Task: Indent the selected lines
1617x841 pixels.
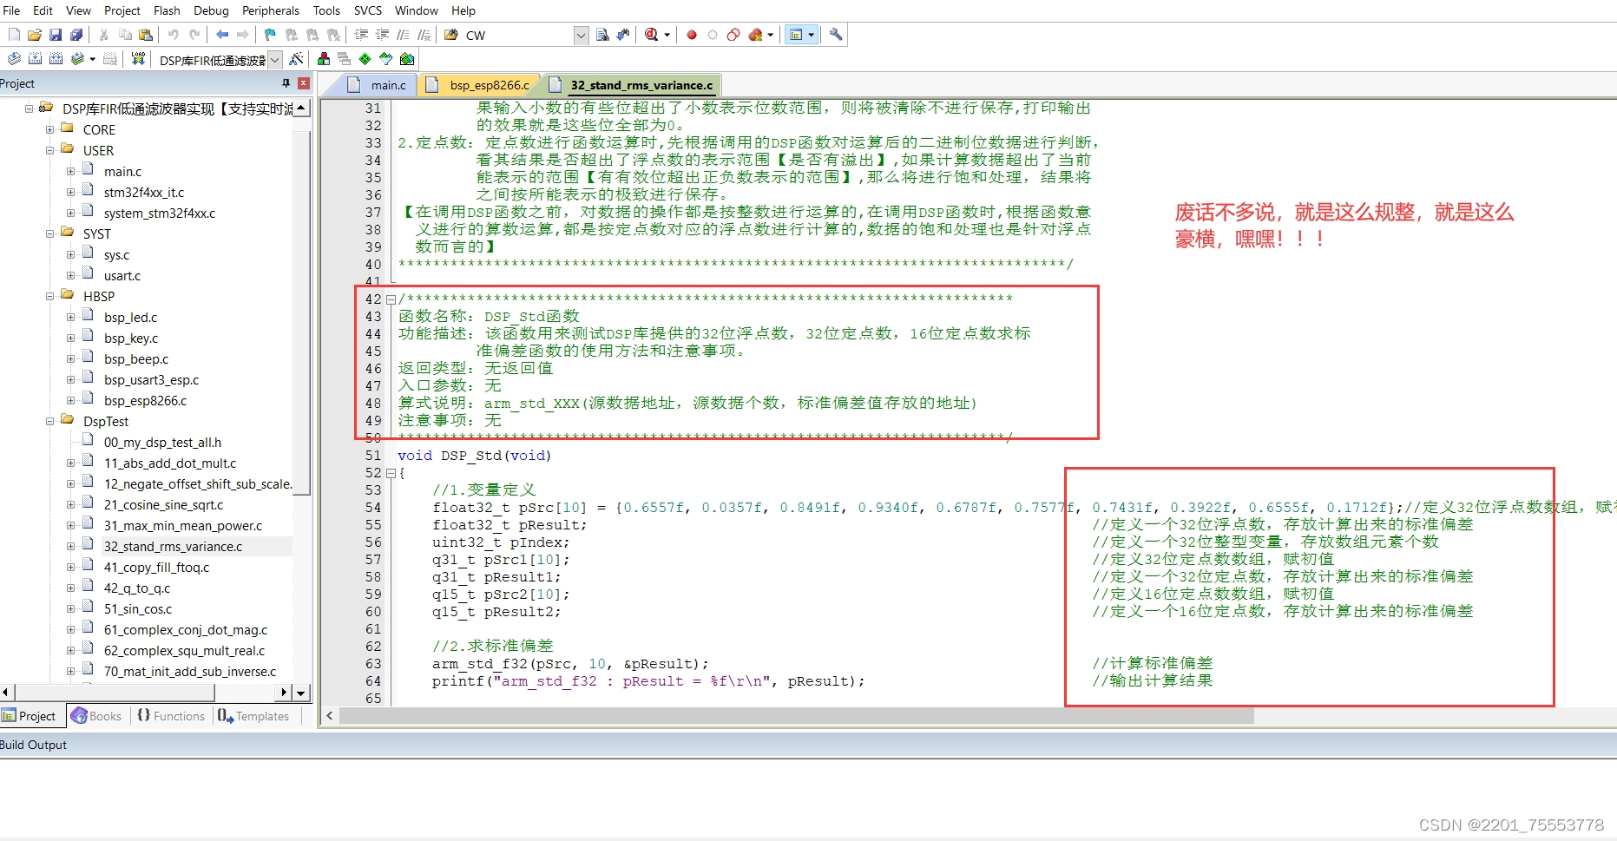Action: [361, 35]
